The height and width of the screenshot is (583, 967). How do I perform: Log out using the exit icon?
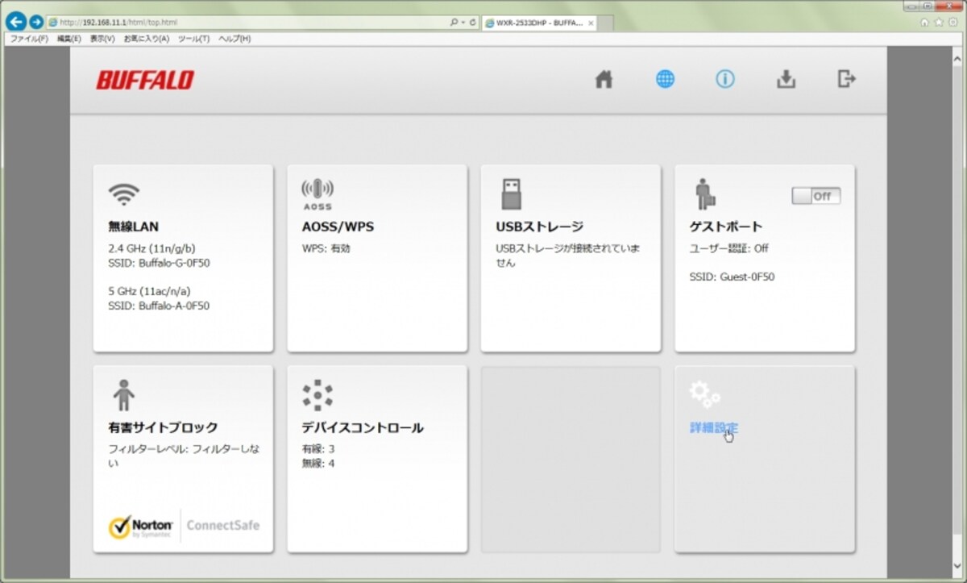click(846, 79)
